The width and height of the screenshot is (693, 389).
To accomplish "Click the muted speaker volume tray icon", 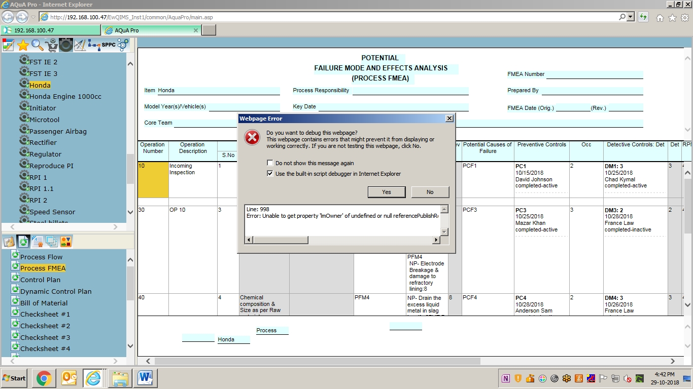I will click(627, 378).
